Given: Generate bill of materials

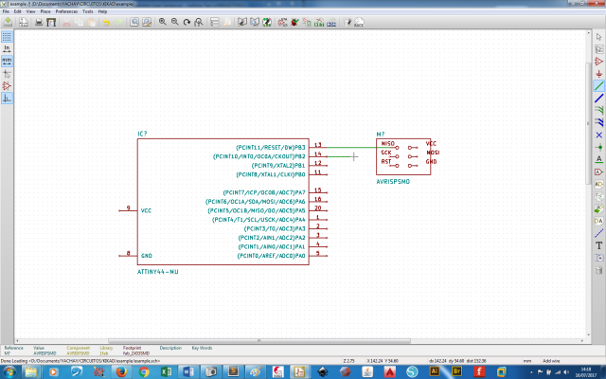Looking at the screenshot, I should (x=331, y=22).
